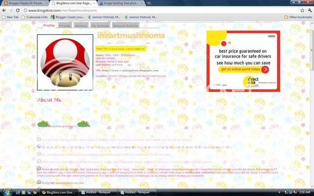Open the Reverse Activity tab
The image size is (314, 196).
[126, 25]
